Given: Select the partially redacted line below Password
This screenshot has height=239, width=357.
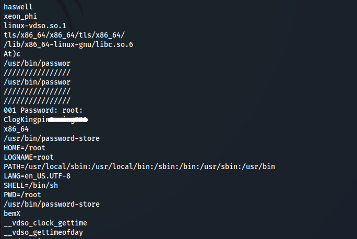Looking at the screenshot, I should 45,120.
